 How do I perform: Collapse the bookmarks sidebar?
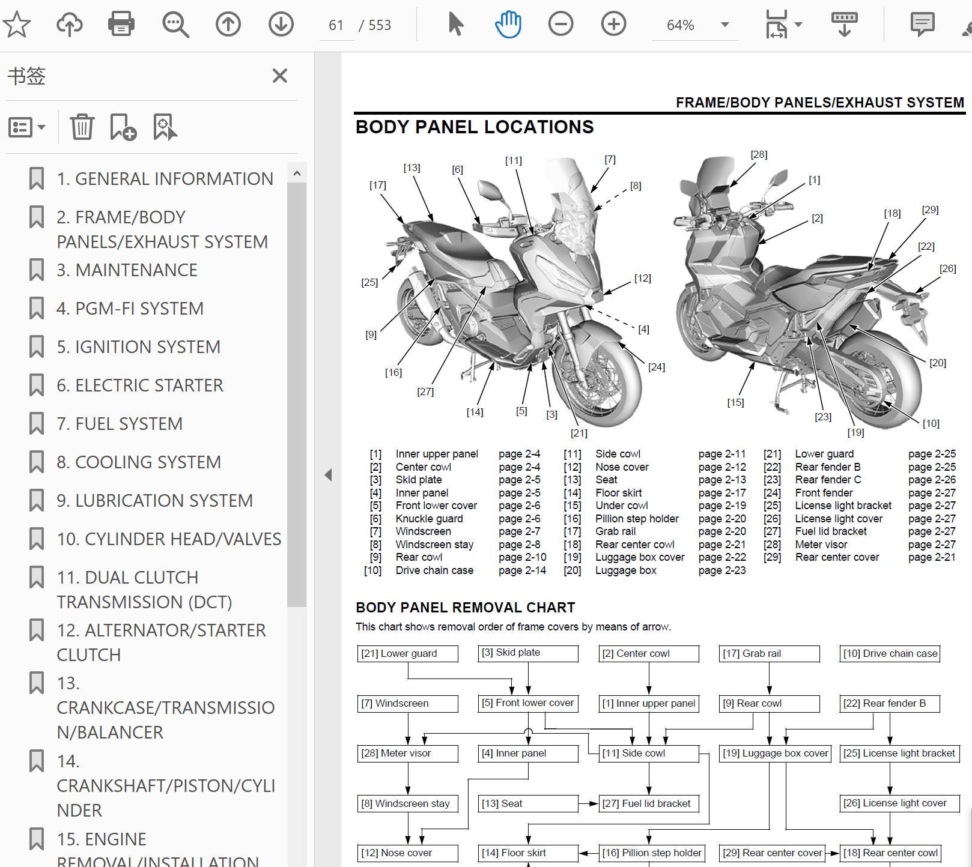329,474
